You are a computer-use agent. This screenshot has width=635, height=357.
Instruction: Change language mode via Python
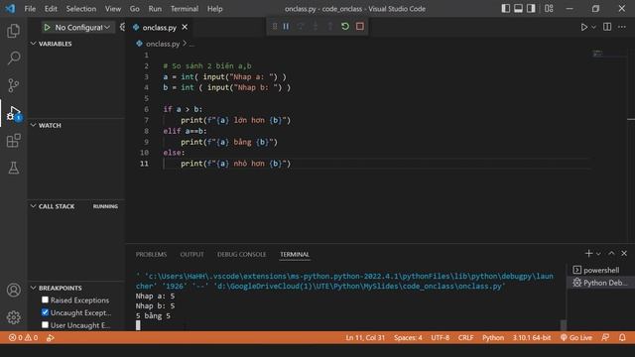tap(493, 337)
